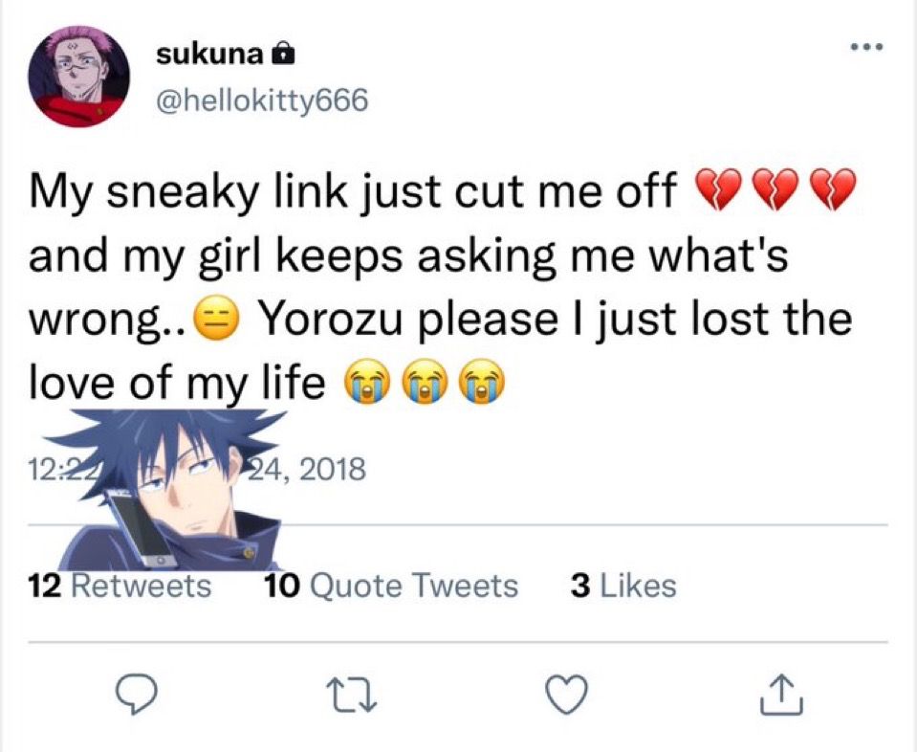Visit the @hellokitty666 handle
917x752 pixels.
pos(262,100)
